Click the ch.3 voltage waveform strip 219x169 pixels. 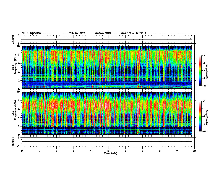108,142
